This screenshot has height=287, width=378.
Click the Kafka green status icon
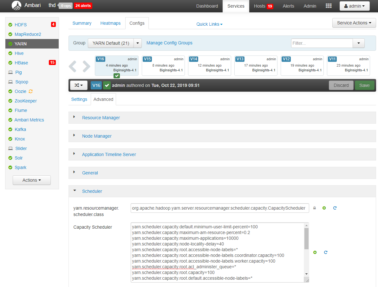pyautogui.click(x=10, y=129)
